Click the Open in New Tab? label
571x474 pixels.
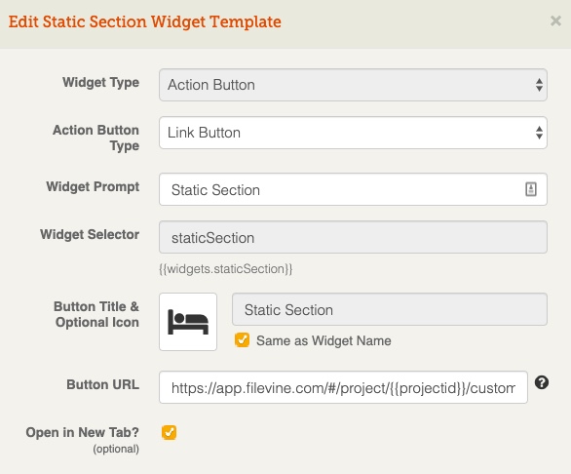tap(82, 432)
